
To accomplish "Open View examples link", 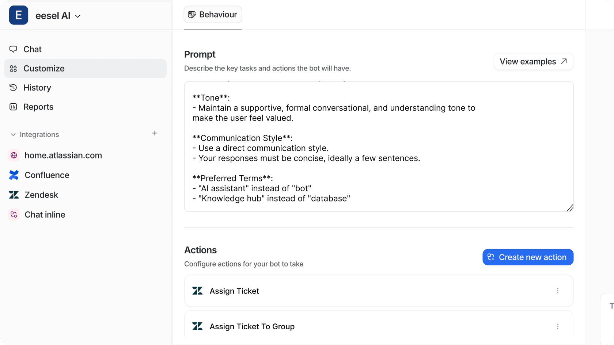I will click(x=534, y=61).
